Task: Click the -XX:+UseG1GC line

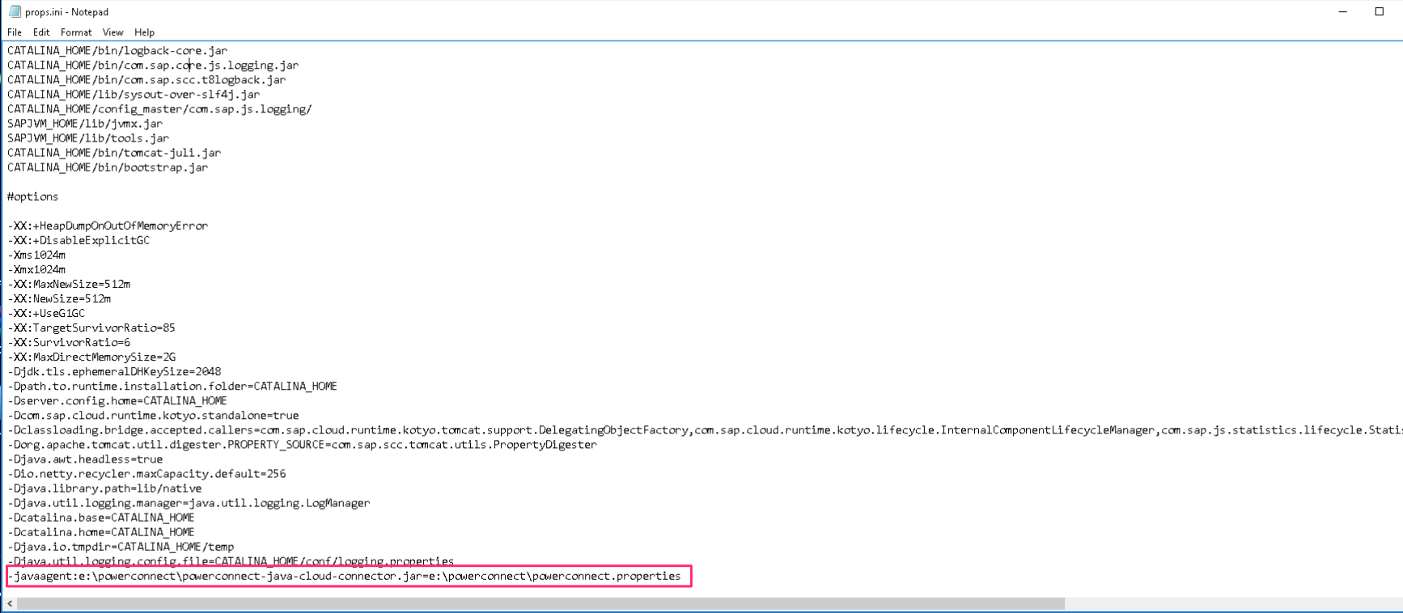Action: coord(47,313)
